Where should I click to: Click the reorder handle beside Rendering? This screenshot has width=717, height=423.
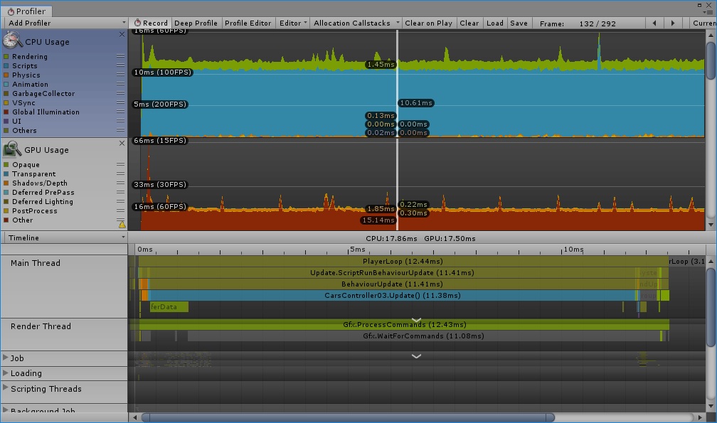click(120, 57)
